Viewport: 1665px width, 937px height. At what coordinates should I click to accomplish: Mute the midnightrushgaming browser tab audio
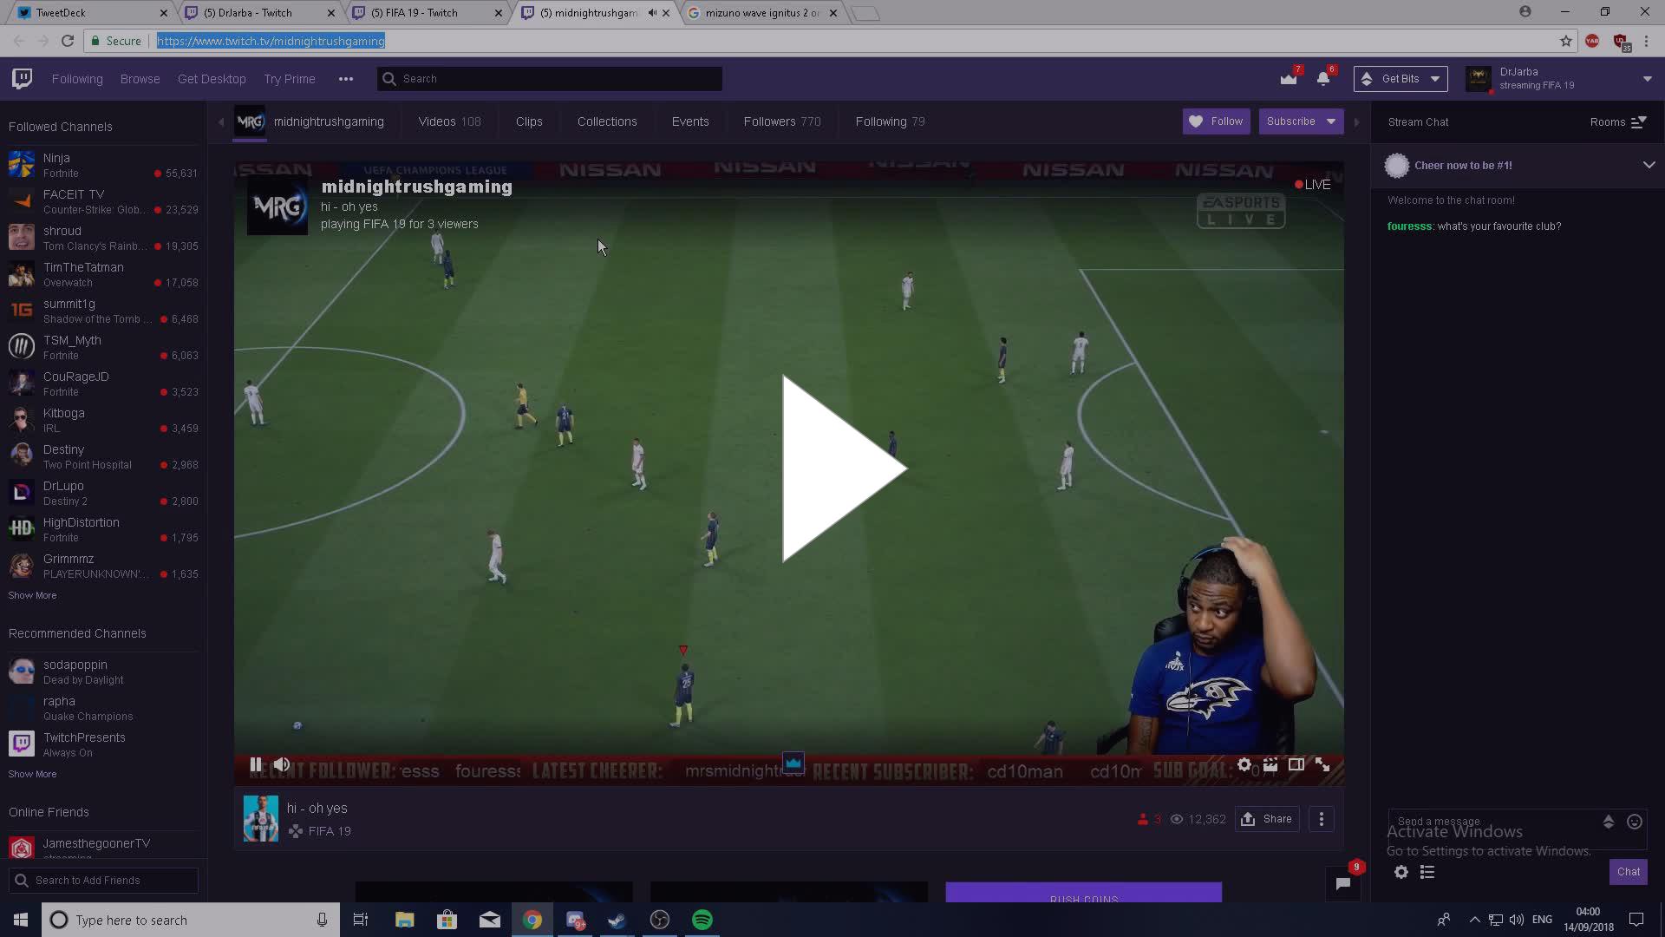coord(652,13)
